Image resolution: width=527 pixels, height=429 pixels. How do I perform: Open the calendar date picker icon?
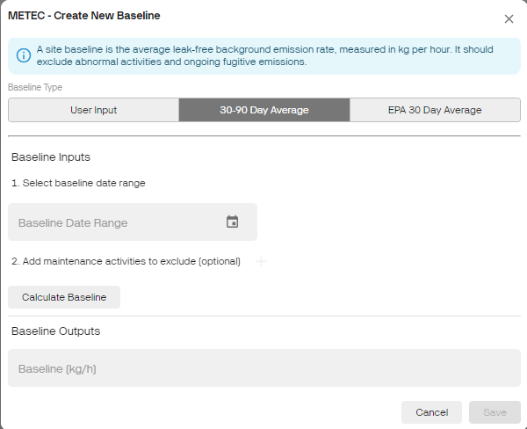click(x=233, y=222)
